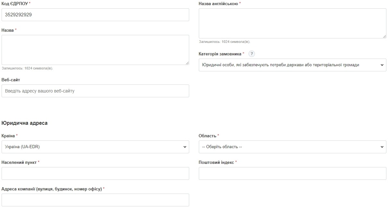Click the Назва англійською label
The image size is (388, 208).
218,4
